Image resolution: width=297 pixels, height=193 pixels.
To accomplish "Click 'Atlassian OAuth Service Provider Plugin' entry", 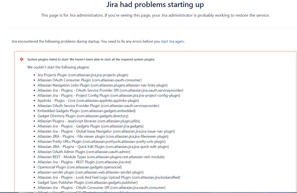I will [98, 106].
